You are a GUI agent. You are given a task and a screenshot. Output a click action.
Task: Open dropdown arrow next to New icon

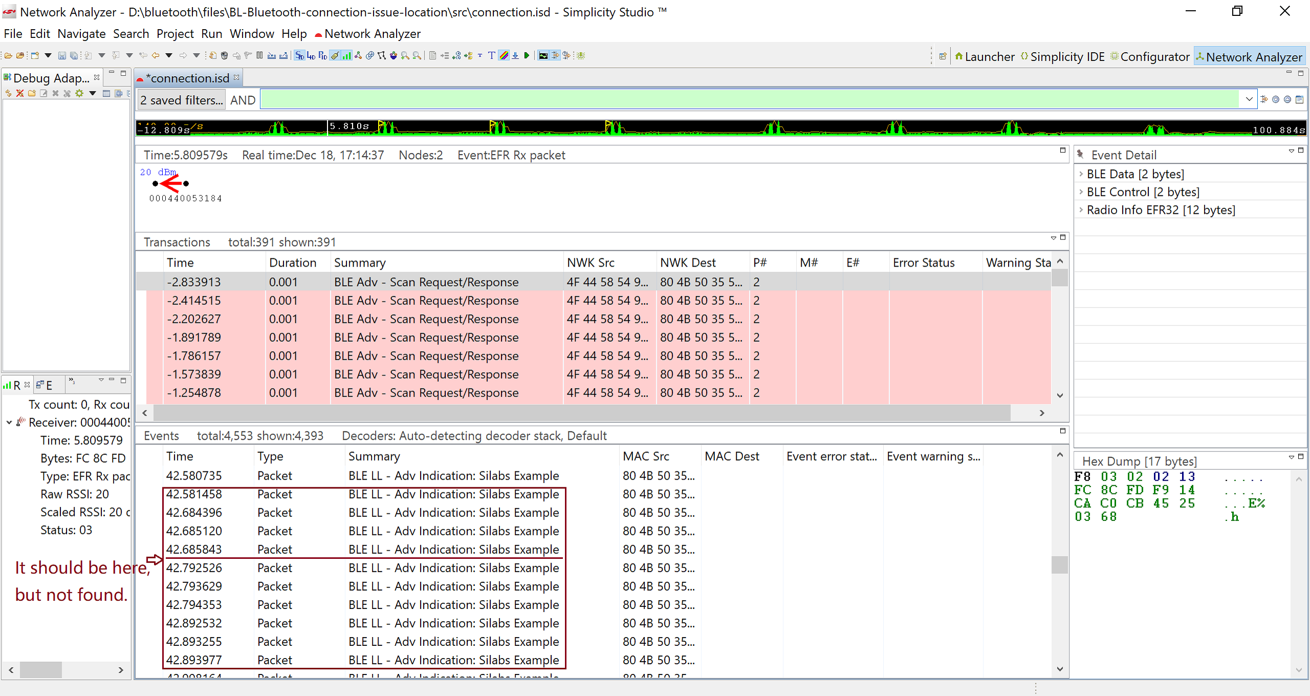pos(48,55)
